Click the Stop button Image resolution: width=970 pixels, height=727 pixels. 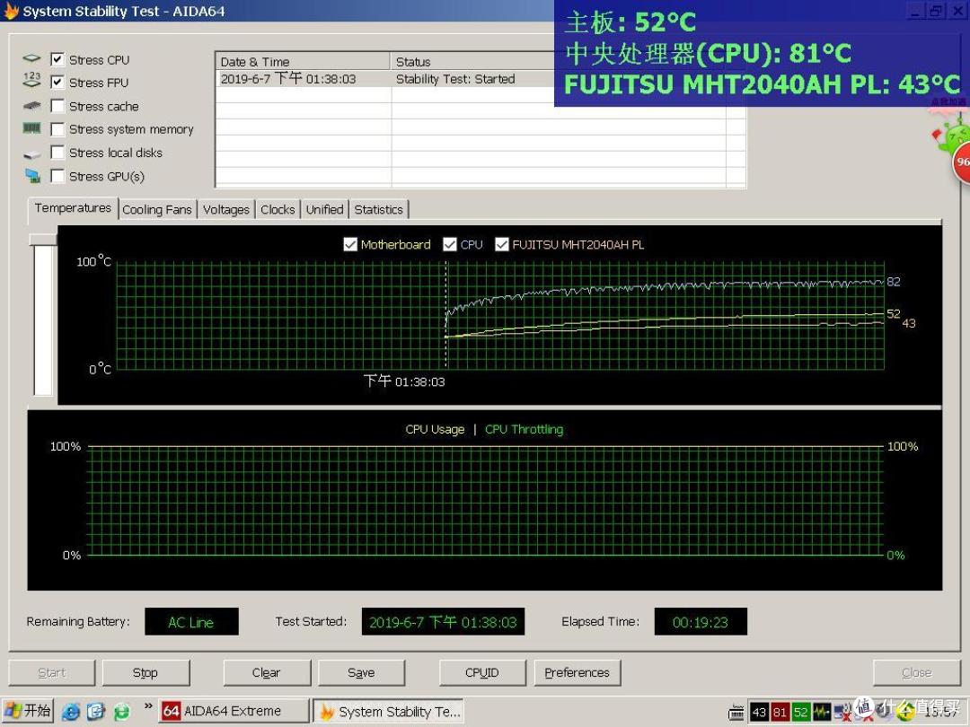tap(145, 672)
